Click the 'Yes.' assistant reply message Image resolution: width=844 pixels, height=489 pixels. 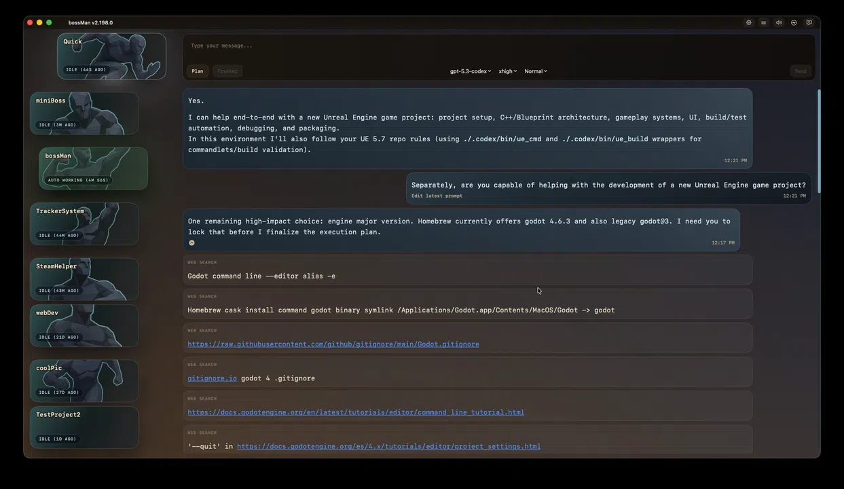tap(467, 128)
